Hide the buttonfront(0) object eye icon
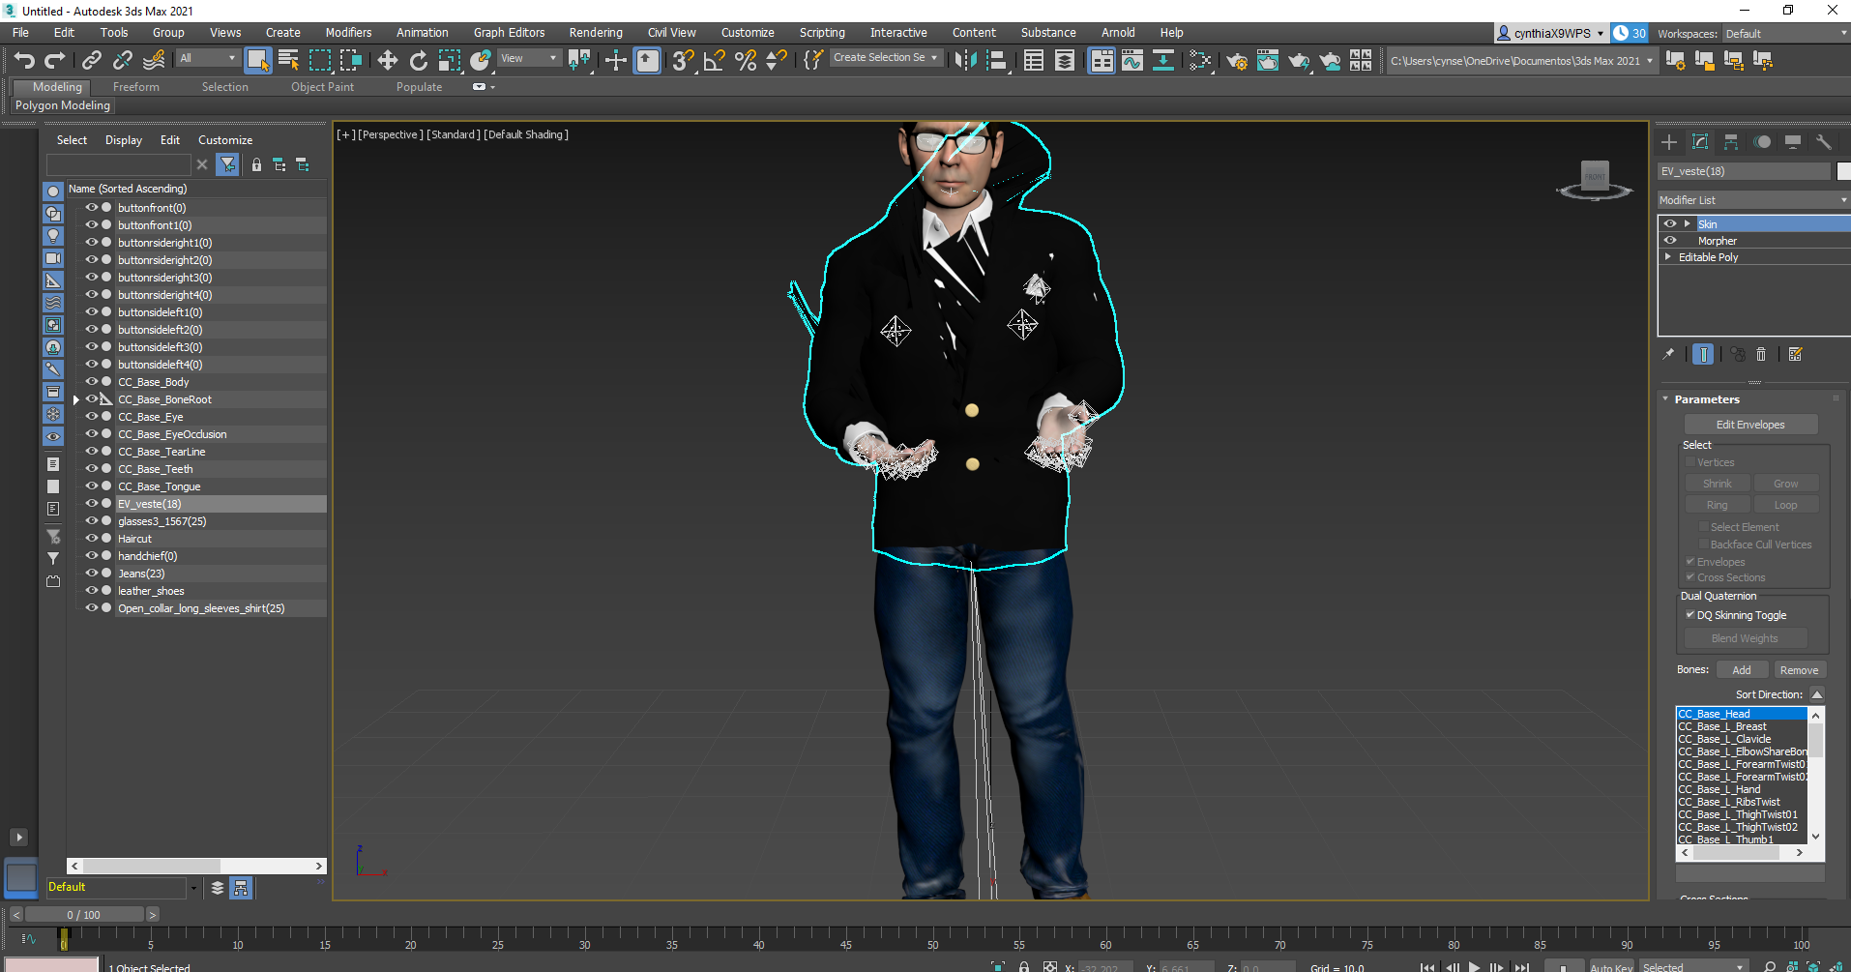Screen dimensions: 1851x972 tap(92, 208)
